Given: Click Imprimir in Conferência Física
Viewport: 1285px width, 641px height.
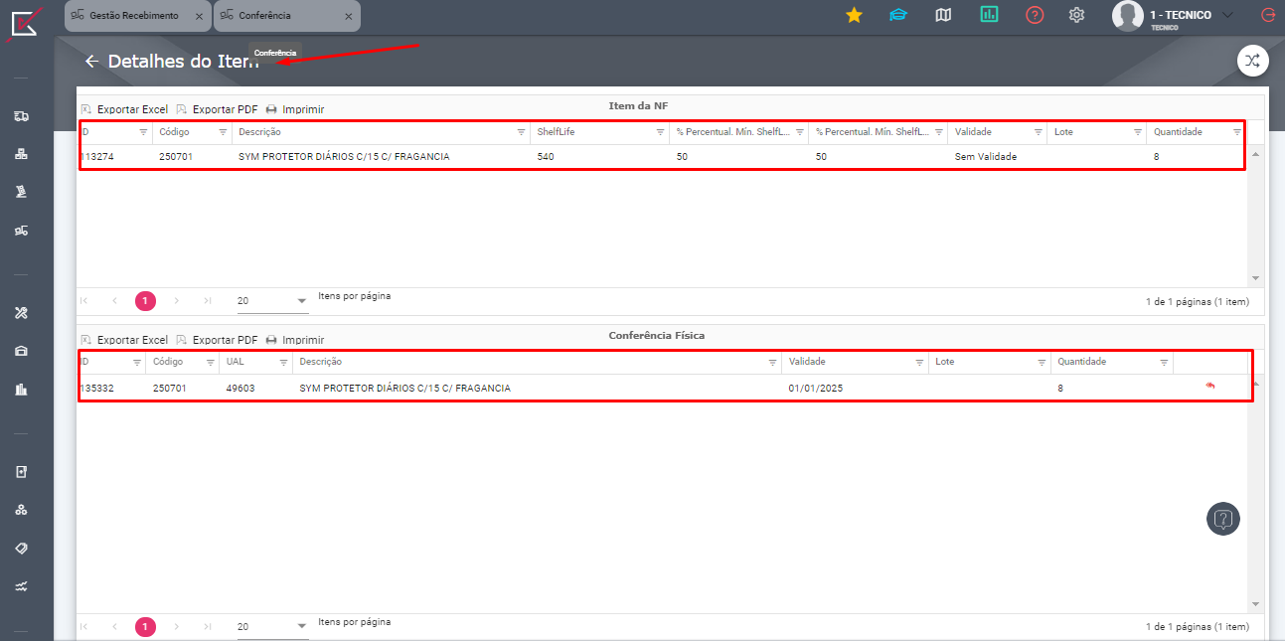Looking at the screenshot, I should coord(295,340).
